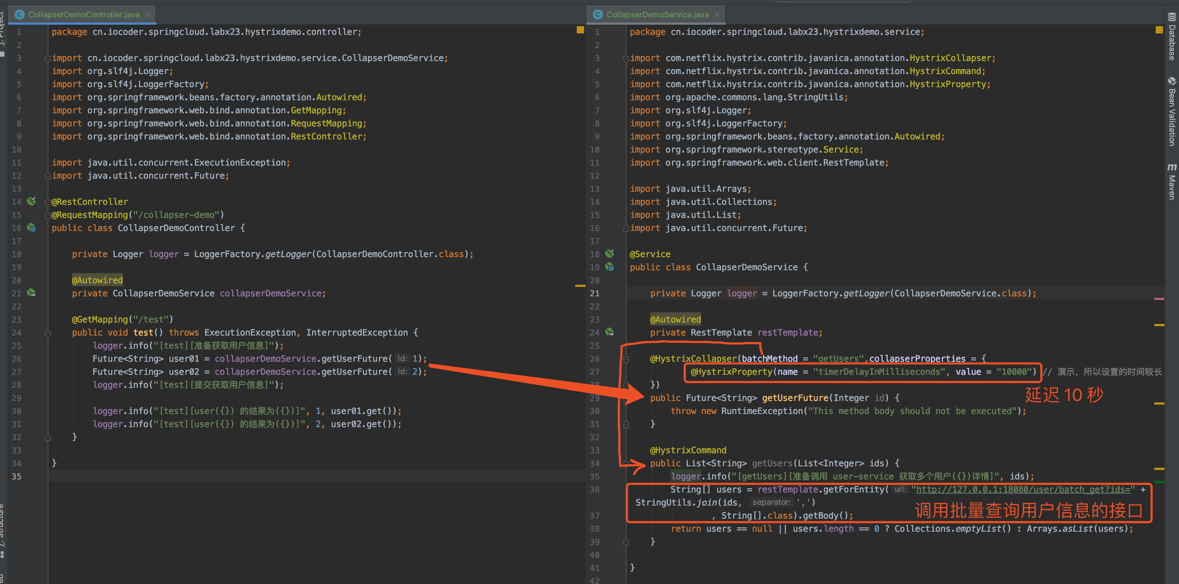Click pink error stripe marker in service editor
1179x584 pixels.
(x=1159, y=299)
